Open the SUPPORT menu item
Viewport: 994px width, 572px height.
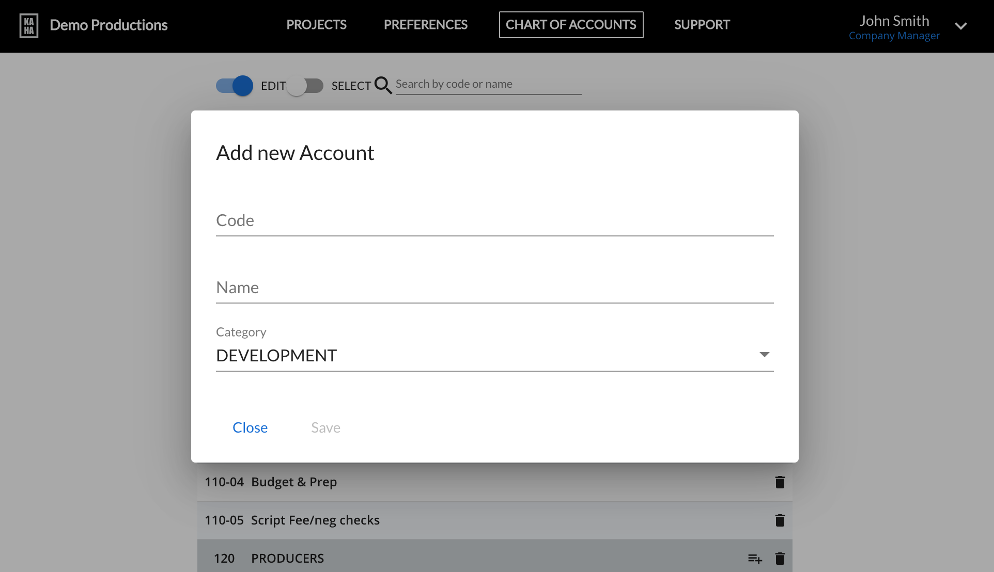point(702,25)
